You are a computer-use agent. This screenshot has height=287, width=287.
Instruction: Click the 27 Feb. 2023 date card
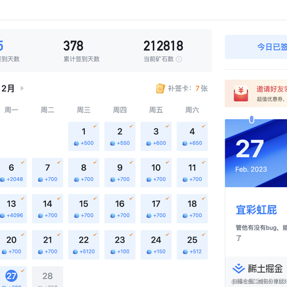click(256, 153)
